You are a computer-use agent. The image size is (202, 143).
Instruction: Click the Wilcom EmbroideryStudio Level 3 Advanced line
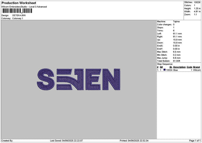(x=24, y=7)
